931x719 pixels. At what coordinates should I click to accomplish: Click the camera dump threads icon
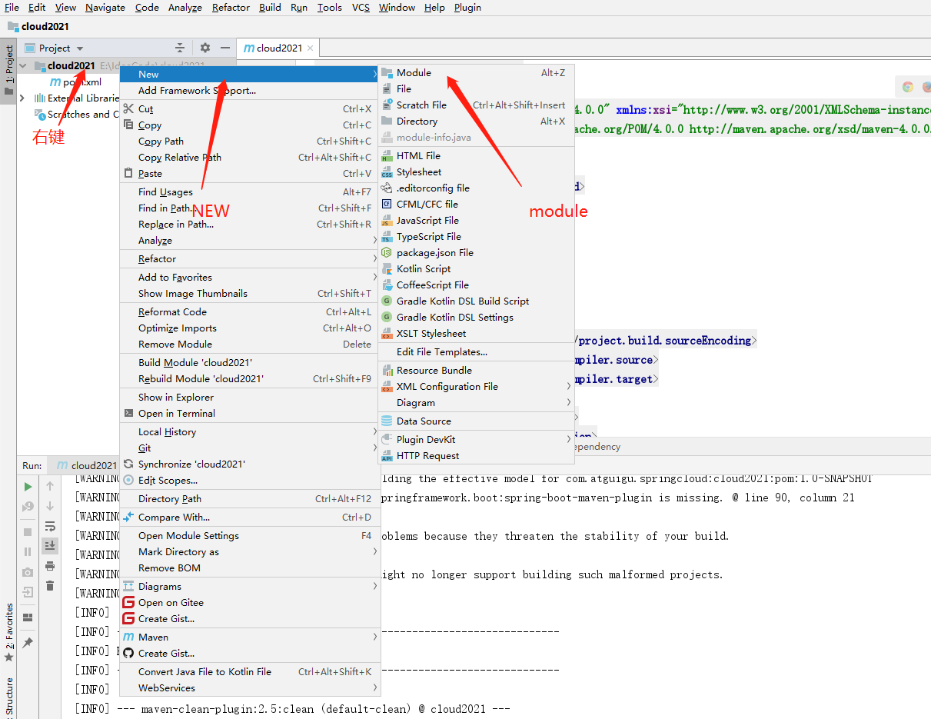(28, 572)
